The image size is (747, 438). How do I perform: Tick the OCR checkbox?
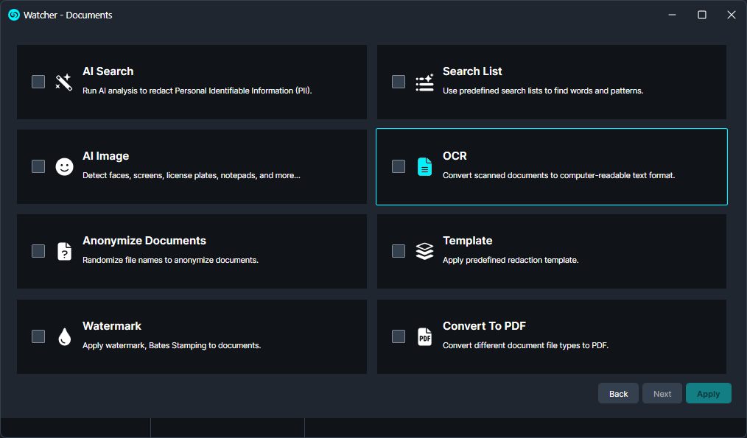(x=399, y=166)
